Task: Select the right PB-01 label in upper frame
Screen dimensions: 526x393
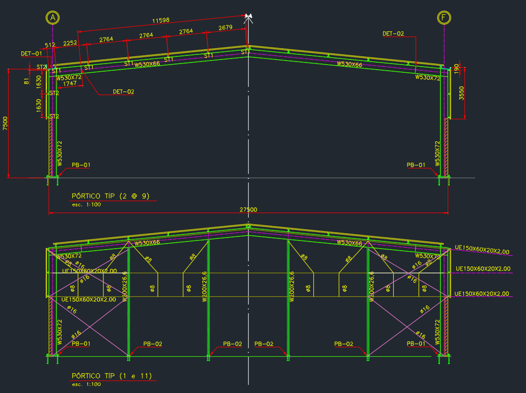Action: pyautogui.click(x=416, y=165)
